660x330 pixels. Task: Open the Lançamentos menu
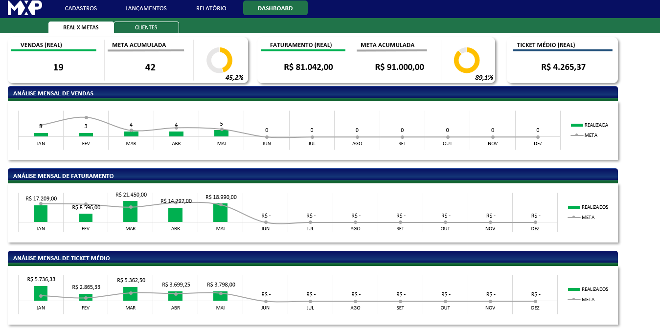coord(146,8)
